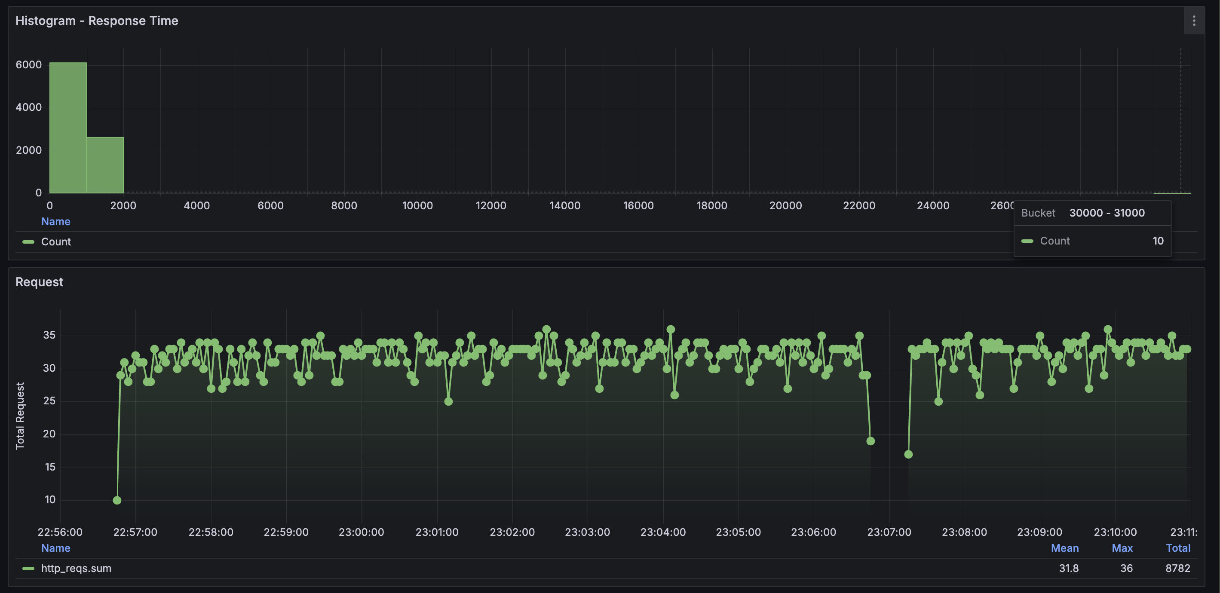Click the Request panel title
This screenshot has height=593, width=1220.
[x=39, y=282]
